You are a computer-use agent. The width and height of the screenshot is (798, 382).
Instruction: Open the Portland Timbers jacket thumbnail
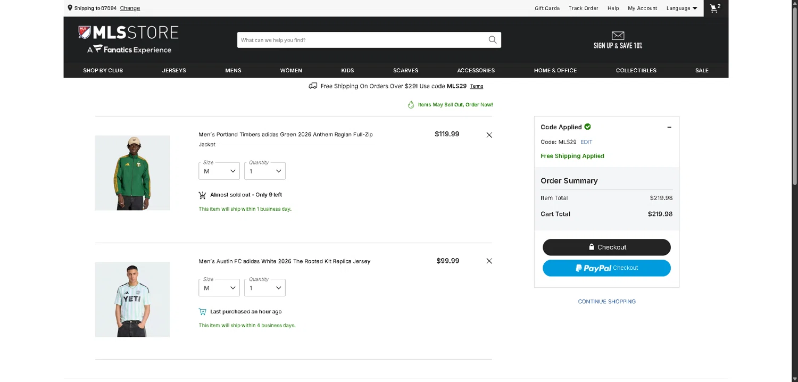pos(132,173)
